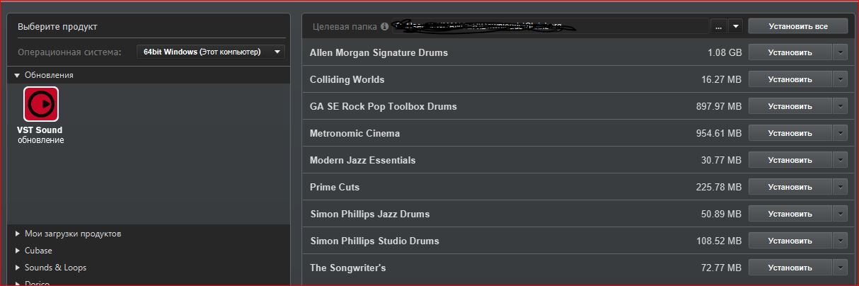Select the GA SE Rock Pop Toolbox Drums title
Image resolution: width=859 pixels, height=286 pixels.
384,106
